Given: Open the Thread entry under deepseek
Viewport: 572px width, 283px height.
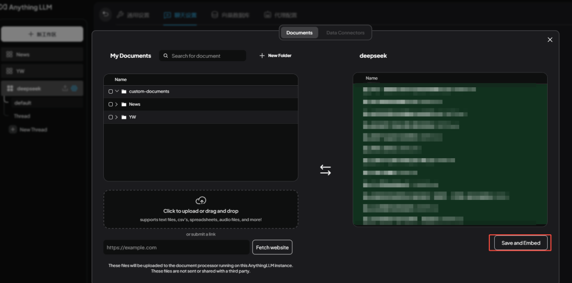Looking at the screenshot, I should click(22, 116).
